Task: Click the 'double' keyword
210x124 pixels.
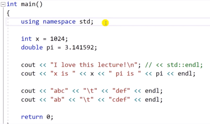Action: tap(32, 48)
